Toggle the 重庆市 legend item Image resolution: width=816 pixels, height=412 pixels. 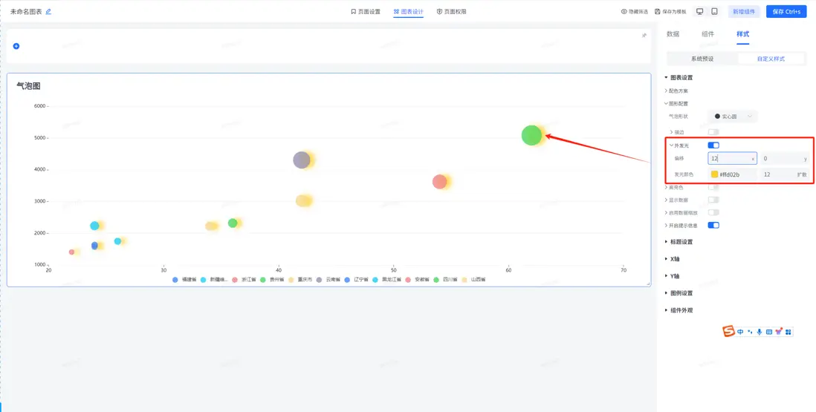(x=299, y=280)
